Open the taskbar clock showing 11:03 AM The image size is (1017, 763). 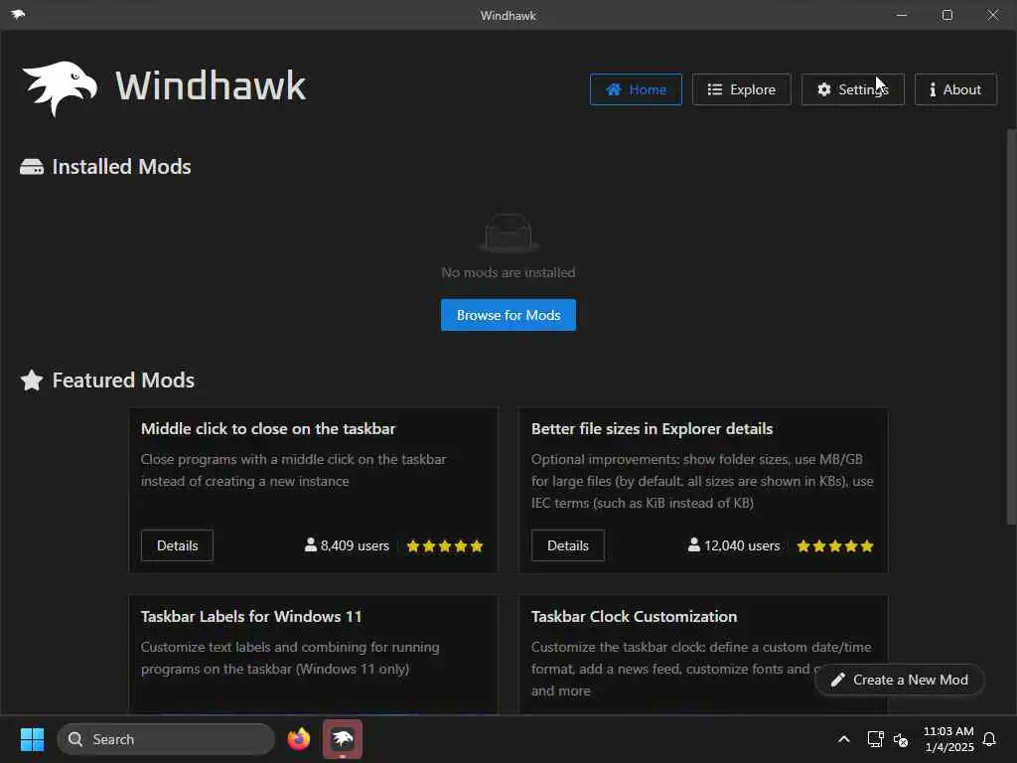[948, 739]
